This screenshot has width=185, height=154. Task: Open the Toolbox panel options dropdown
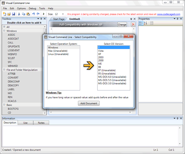point(38,19)
